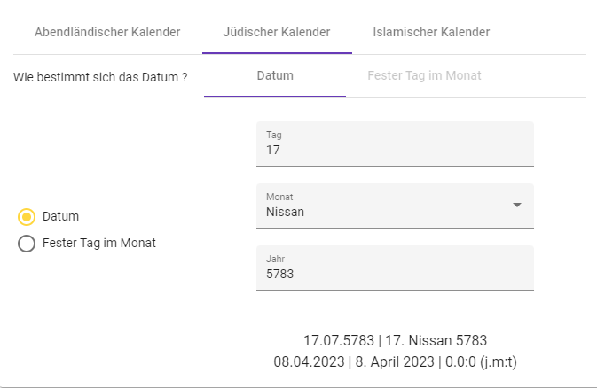
Task: Expand the Monat dropdown arrow
Action: 517,206
